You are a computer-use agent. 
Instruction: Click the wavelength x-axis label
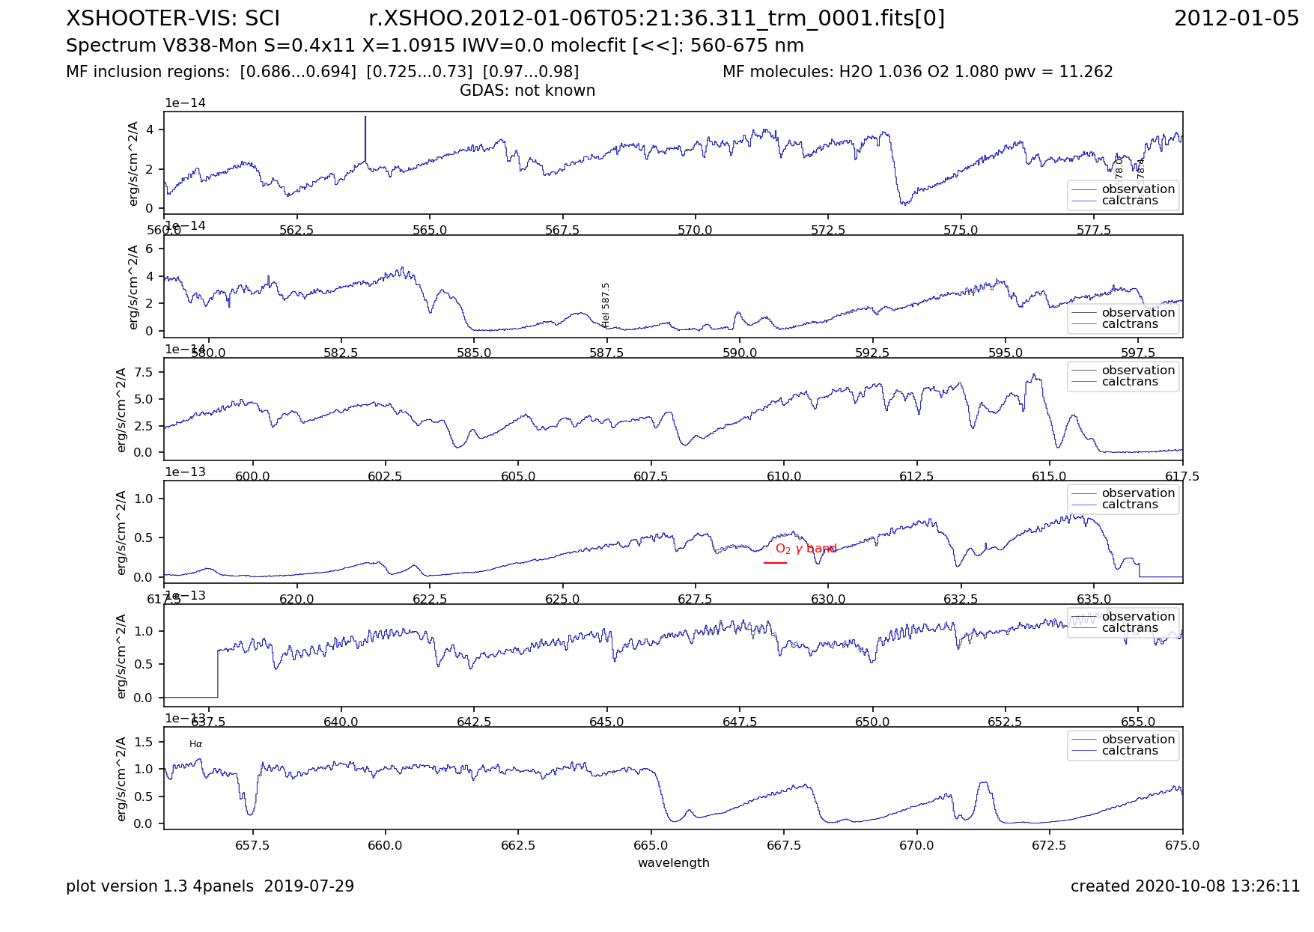click(x=673, y=862)
